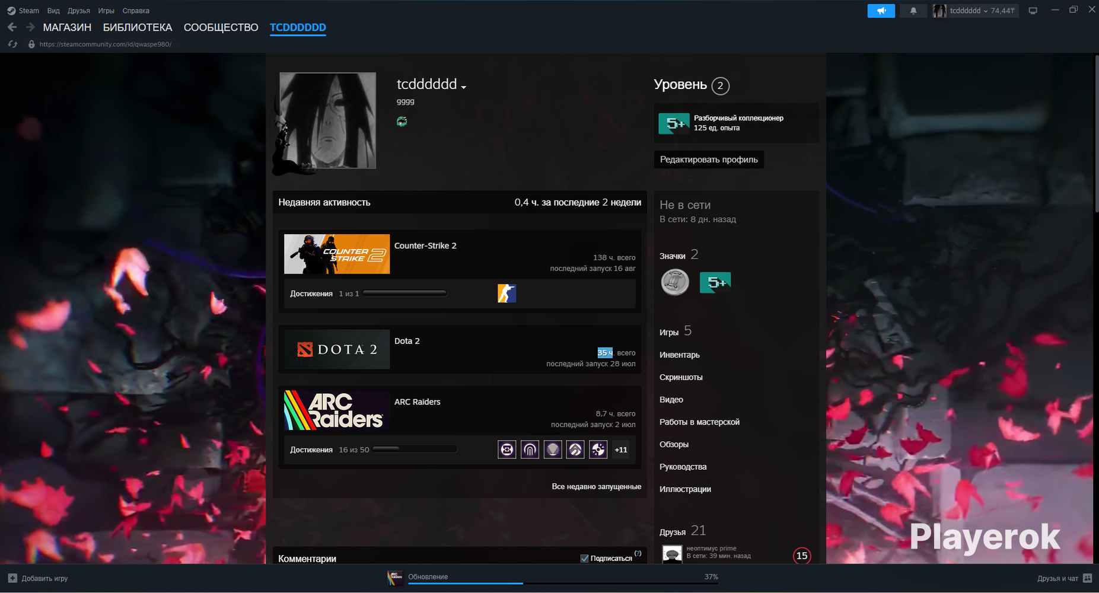
Task: Open the Значки section heading link
Action: point(678,255)
